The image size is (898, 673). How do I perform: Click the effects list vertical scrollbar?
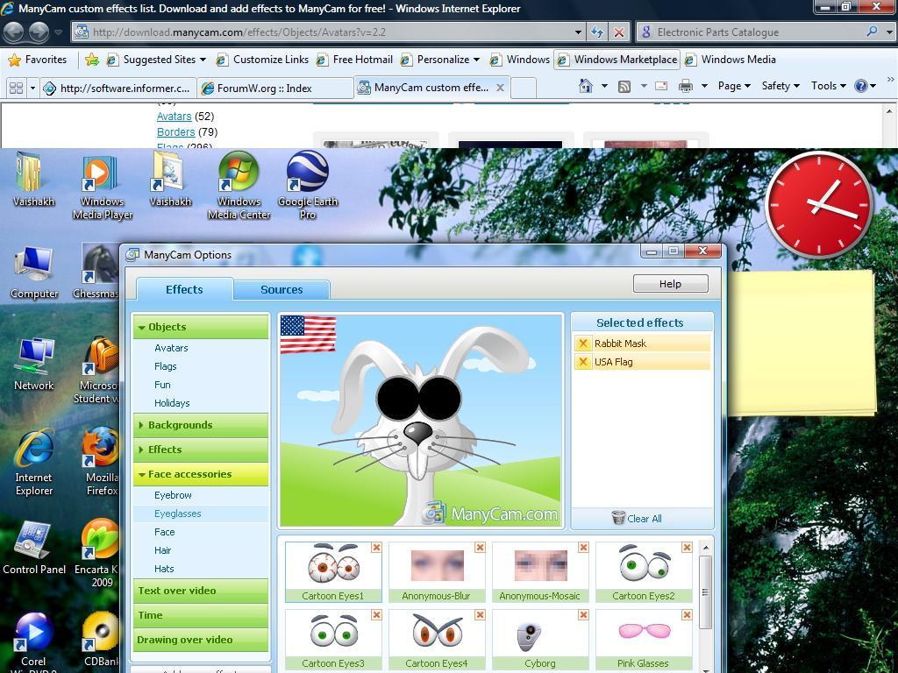705,593
